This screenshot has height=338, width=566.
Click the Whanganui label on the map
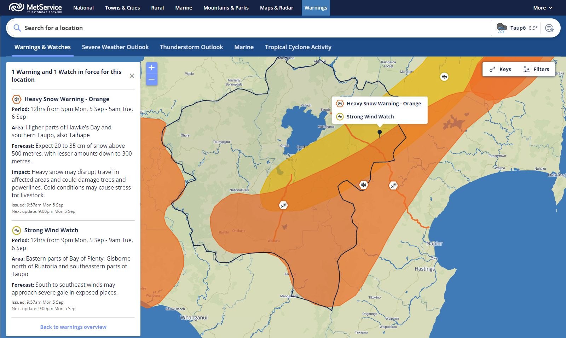[x=194, y=317]
